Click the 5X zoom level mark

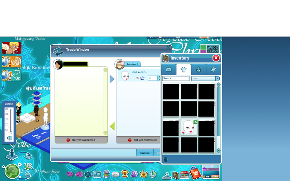point(6,109)
